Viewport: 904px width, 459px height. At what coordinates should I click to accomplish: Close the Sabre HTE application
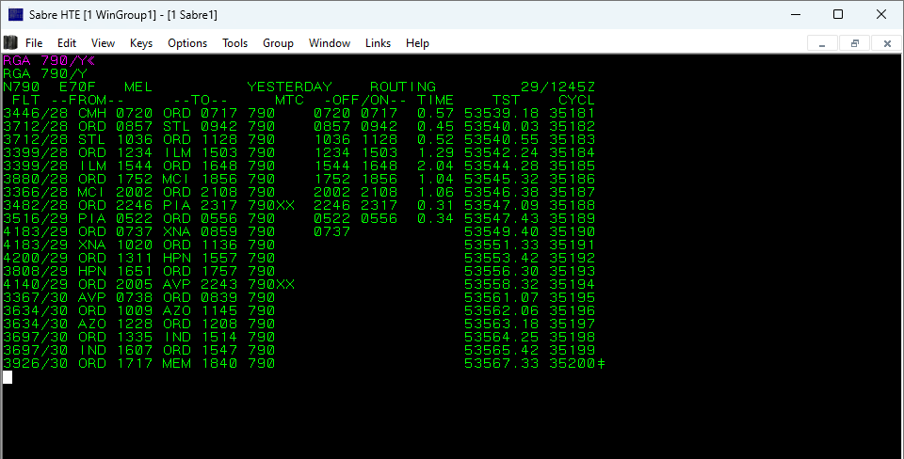coord(880,14)
